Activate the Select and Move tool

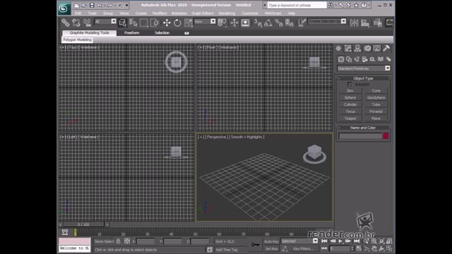coord(167,23)
